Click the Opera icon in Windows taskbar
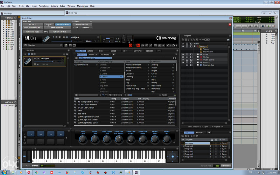Screen dimensions: 280x175 29,173
